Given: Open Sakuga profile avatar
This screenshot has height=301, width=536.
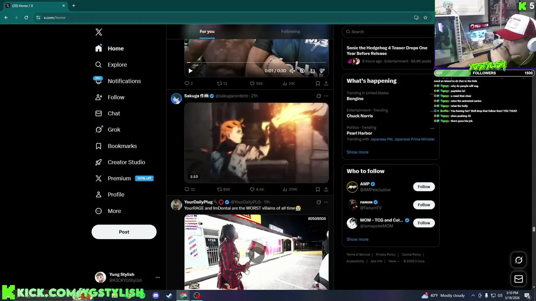Looking at the screenshot, I should 176,98.
